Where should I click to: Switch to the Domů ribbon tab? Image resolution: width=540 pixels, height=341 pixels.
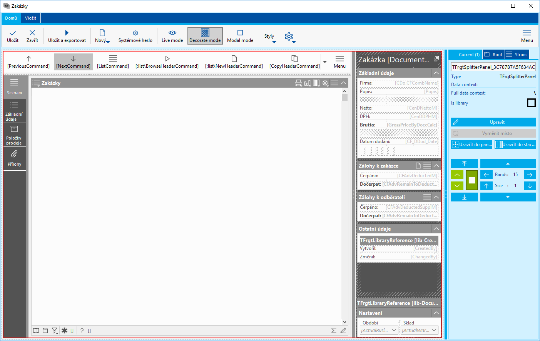tap(11, 18)
